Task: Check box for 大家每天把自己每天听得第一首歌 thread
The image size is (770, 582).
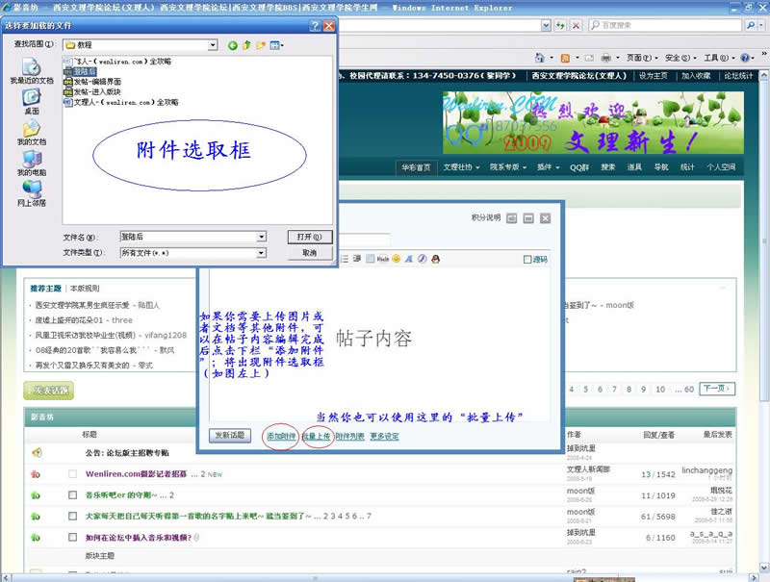Action: [73, 517]
